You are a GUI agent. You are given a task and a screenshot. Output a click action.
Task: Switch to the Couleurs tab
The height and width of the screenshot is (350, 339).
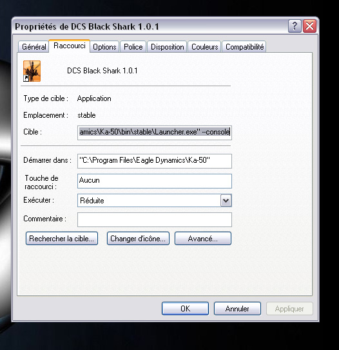(x=204, y=47)
